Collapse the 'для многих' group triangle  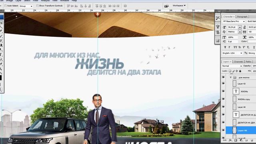pos(231,77)
